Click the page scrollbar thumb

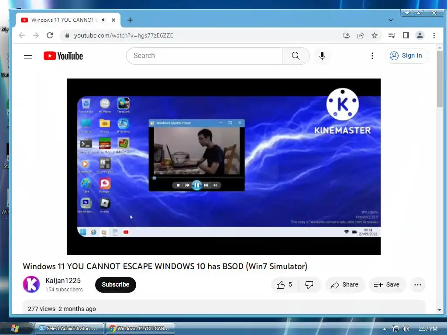tap(440, 79)
